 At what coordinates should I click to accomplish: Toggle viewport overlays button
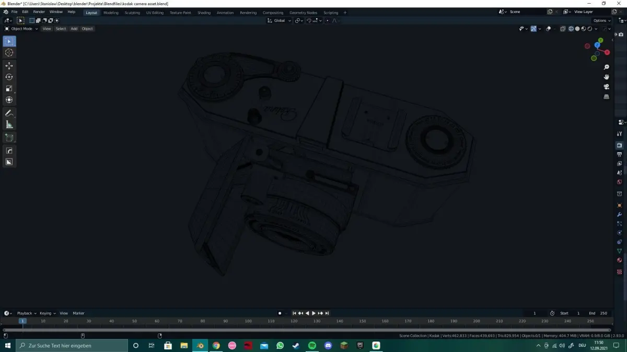click(x=548, y=29)
